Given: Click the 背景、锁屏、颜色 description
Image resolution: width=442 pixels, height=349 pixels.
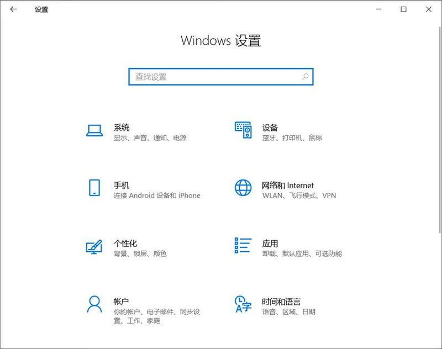Looking at the screenshot, I should [140, 255].
